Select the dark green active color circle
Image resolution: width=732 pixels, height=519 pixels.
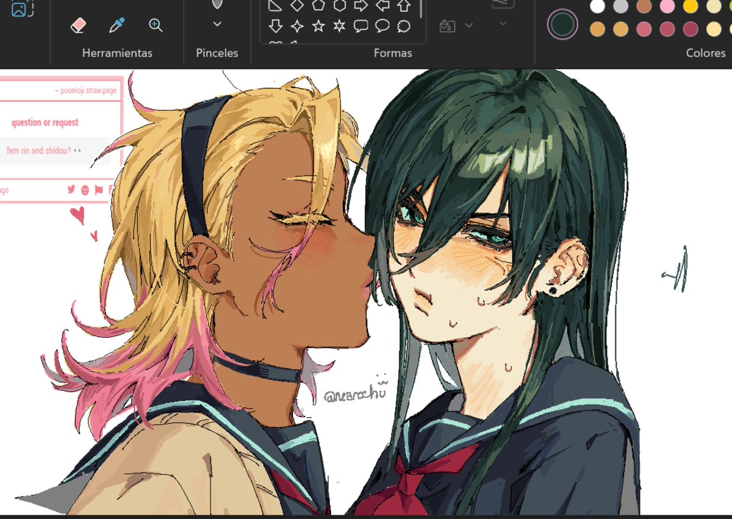click(562, 25)
